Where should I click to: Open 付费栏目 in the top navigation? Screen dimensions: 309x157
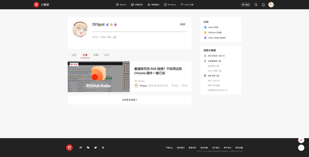tap(137, 5)
